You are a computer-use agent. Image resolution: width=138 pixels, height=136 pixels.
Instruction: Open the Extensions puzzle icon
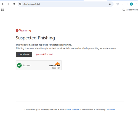point(123,4)
